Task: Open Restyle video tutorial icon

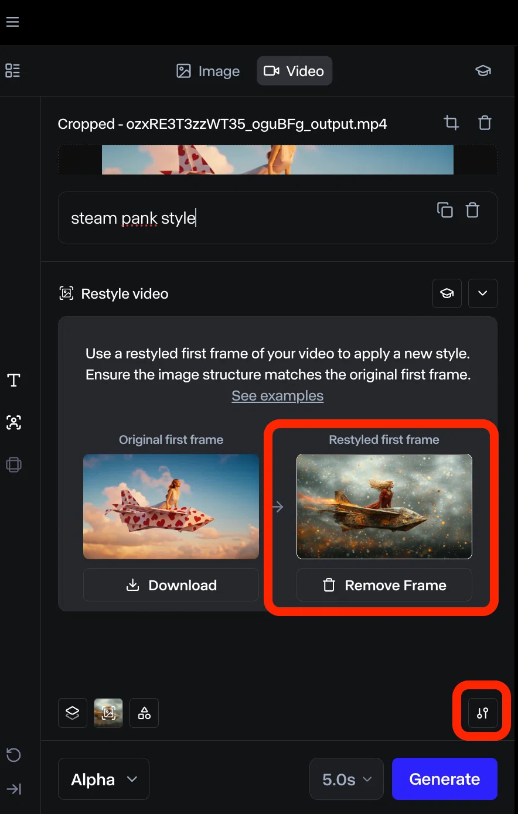Action: click(447, 293)
